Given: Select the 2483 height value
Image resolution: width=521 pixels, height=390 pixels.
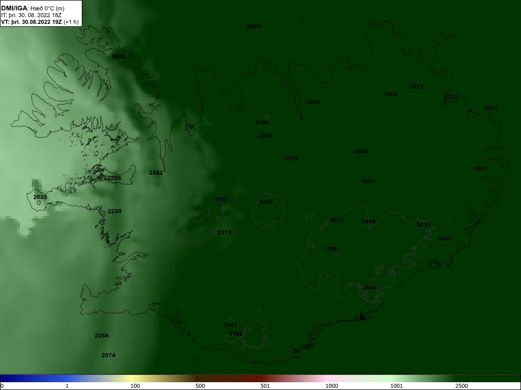Looking at the screenshot, I should tap(445, 239).
